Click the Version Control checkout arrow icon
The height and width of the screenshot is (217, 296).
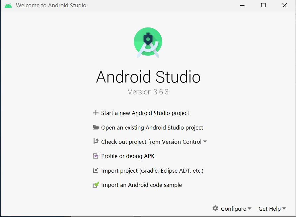point(96,141)
